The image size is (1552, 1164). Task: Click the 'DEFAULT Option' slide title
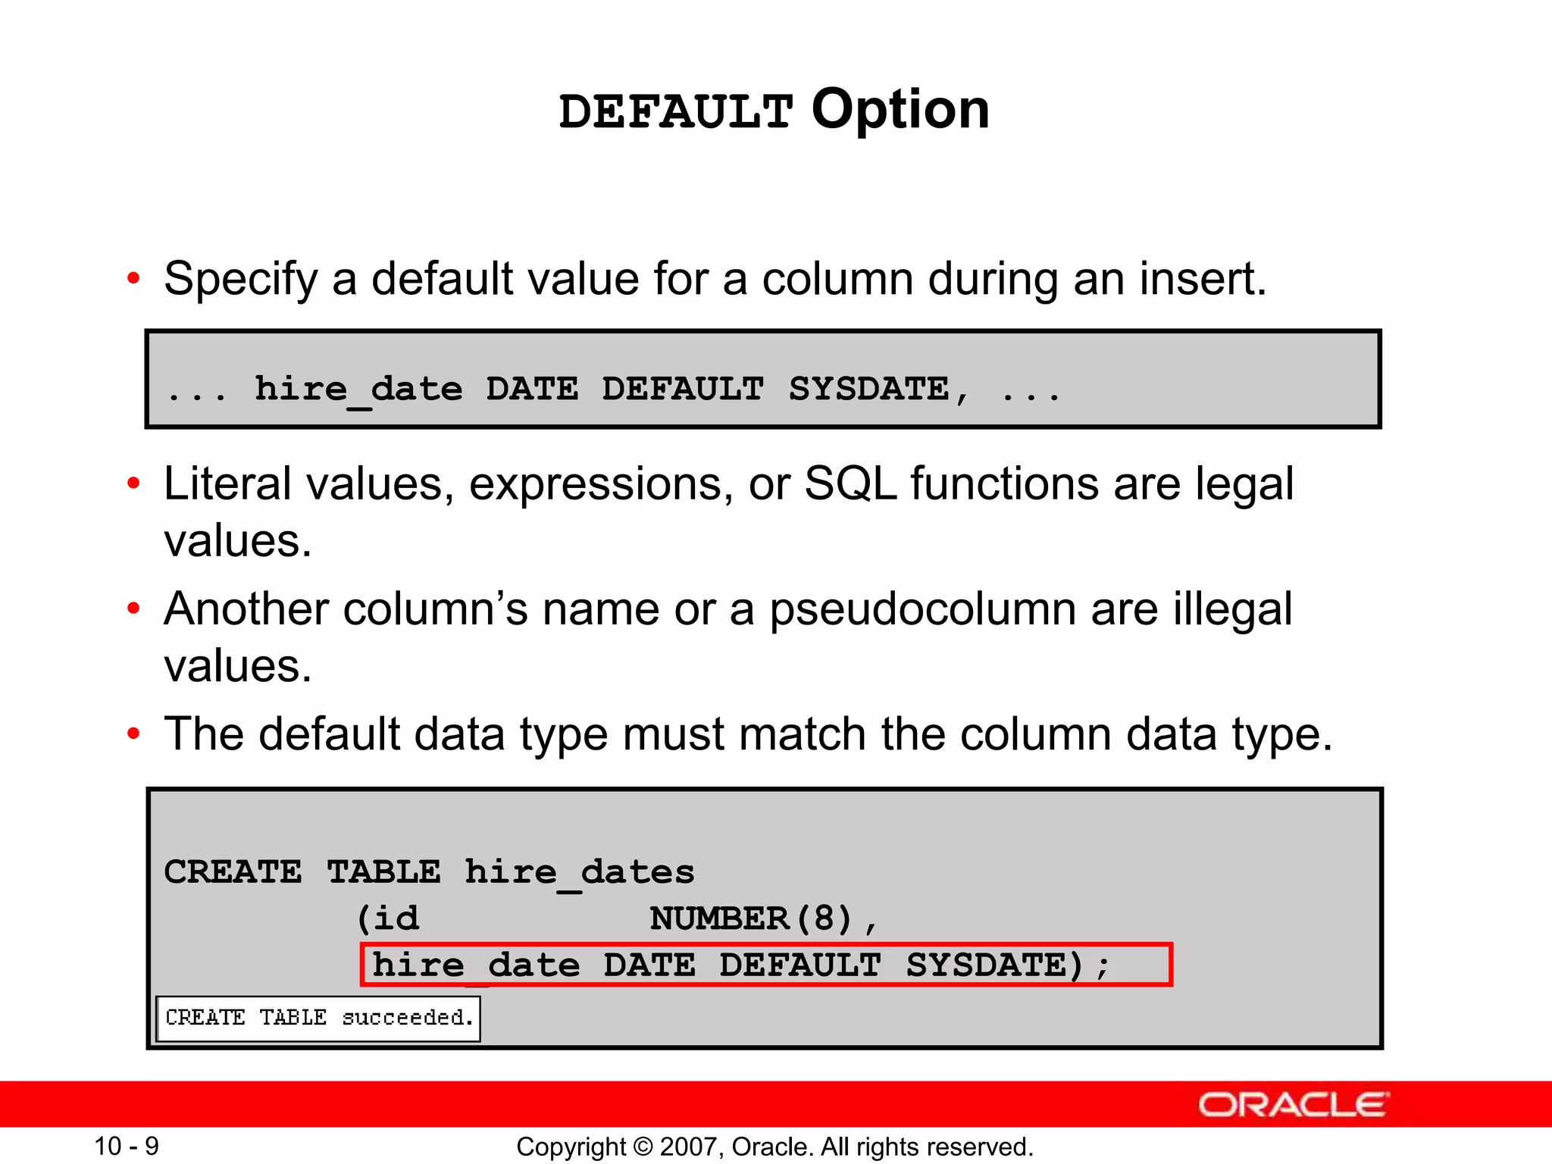point(774,111)
